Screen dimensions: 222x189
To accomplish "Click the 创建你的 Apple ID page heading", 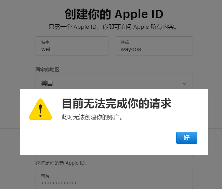I will click(x=114, y=14).
